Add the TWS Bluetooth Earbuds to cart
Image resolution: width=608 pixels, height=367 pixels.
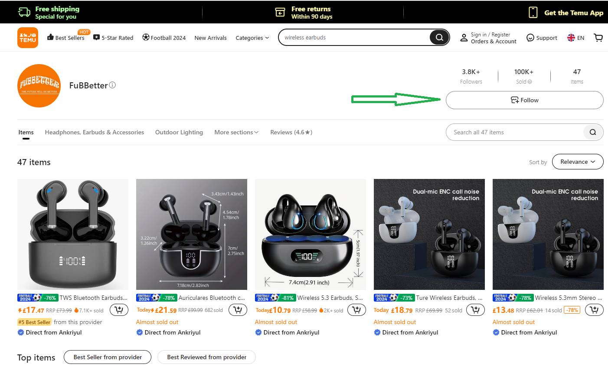pyautogui.click(x=119, y=309)
